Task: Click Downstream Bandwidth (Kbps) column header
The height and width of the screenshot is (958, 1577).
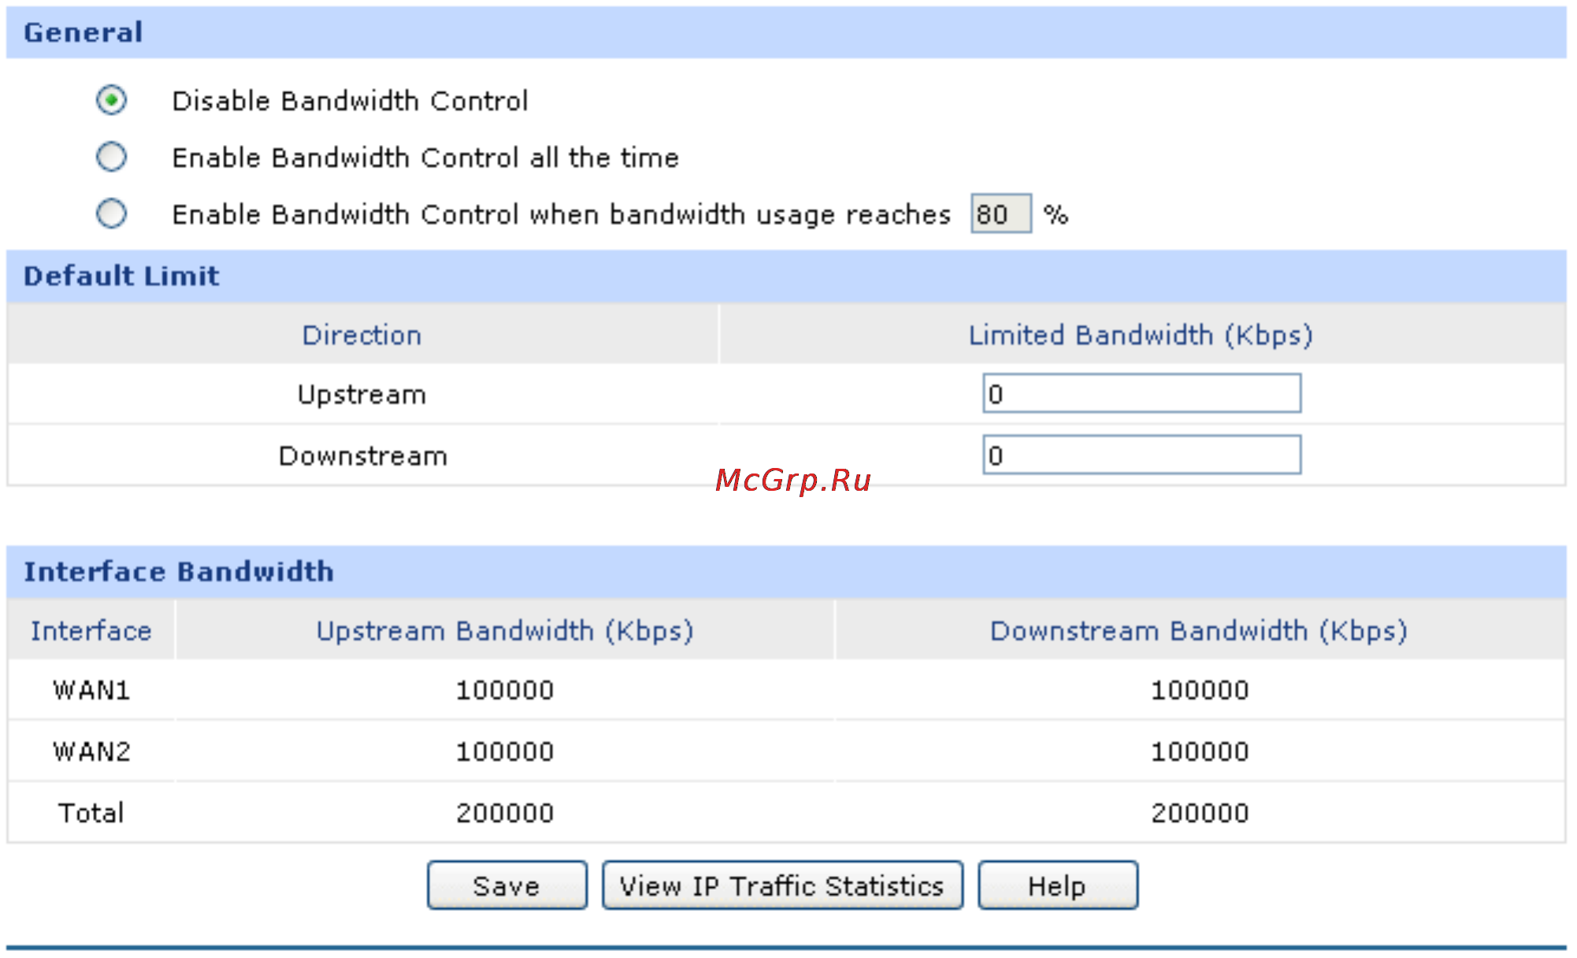Action: 1199,630
